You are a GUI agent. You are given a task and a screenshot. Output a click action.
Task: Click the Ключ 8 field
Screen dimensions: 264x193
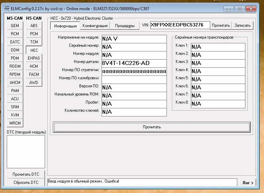point(218,104)
